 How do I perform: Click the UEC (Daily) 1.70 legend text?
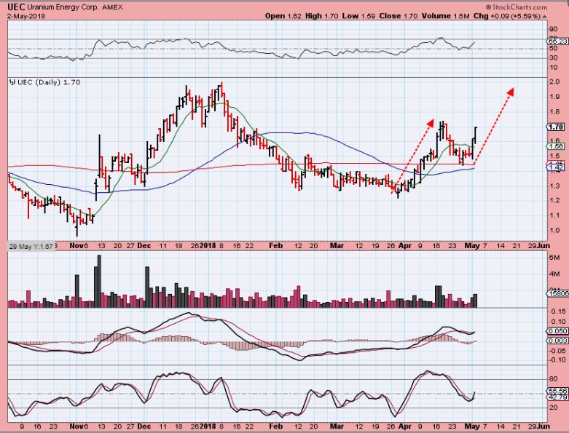[x=49, y=82]
